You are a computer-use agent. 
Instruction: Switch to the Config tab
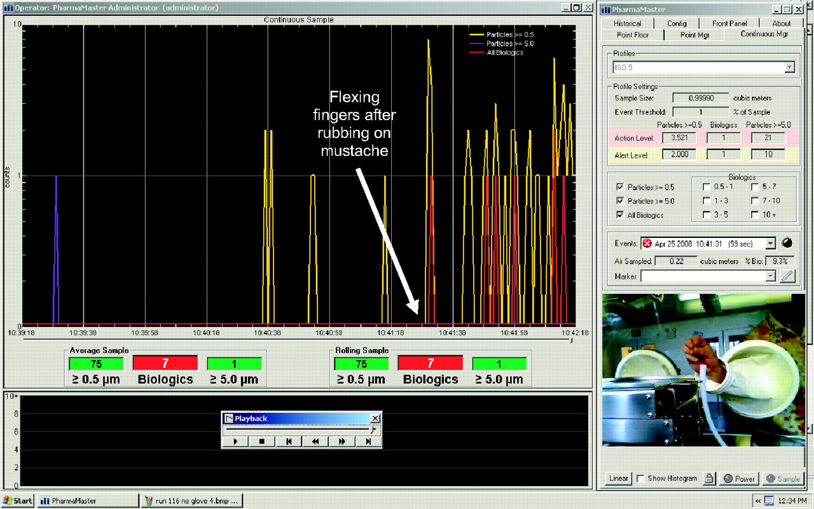[x=677, y=24]
